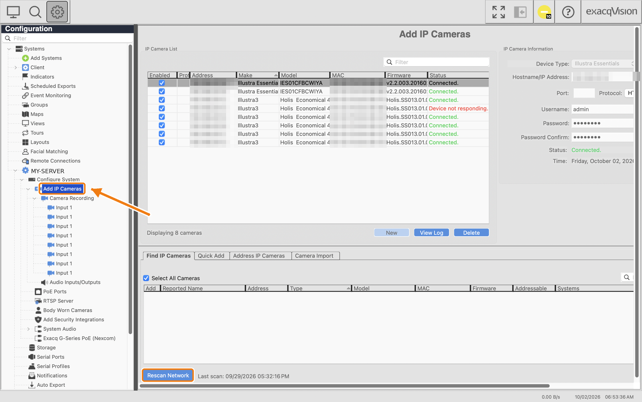Open the Live monitor view icon

click(13, 12)
